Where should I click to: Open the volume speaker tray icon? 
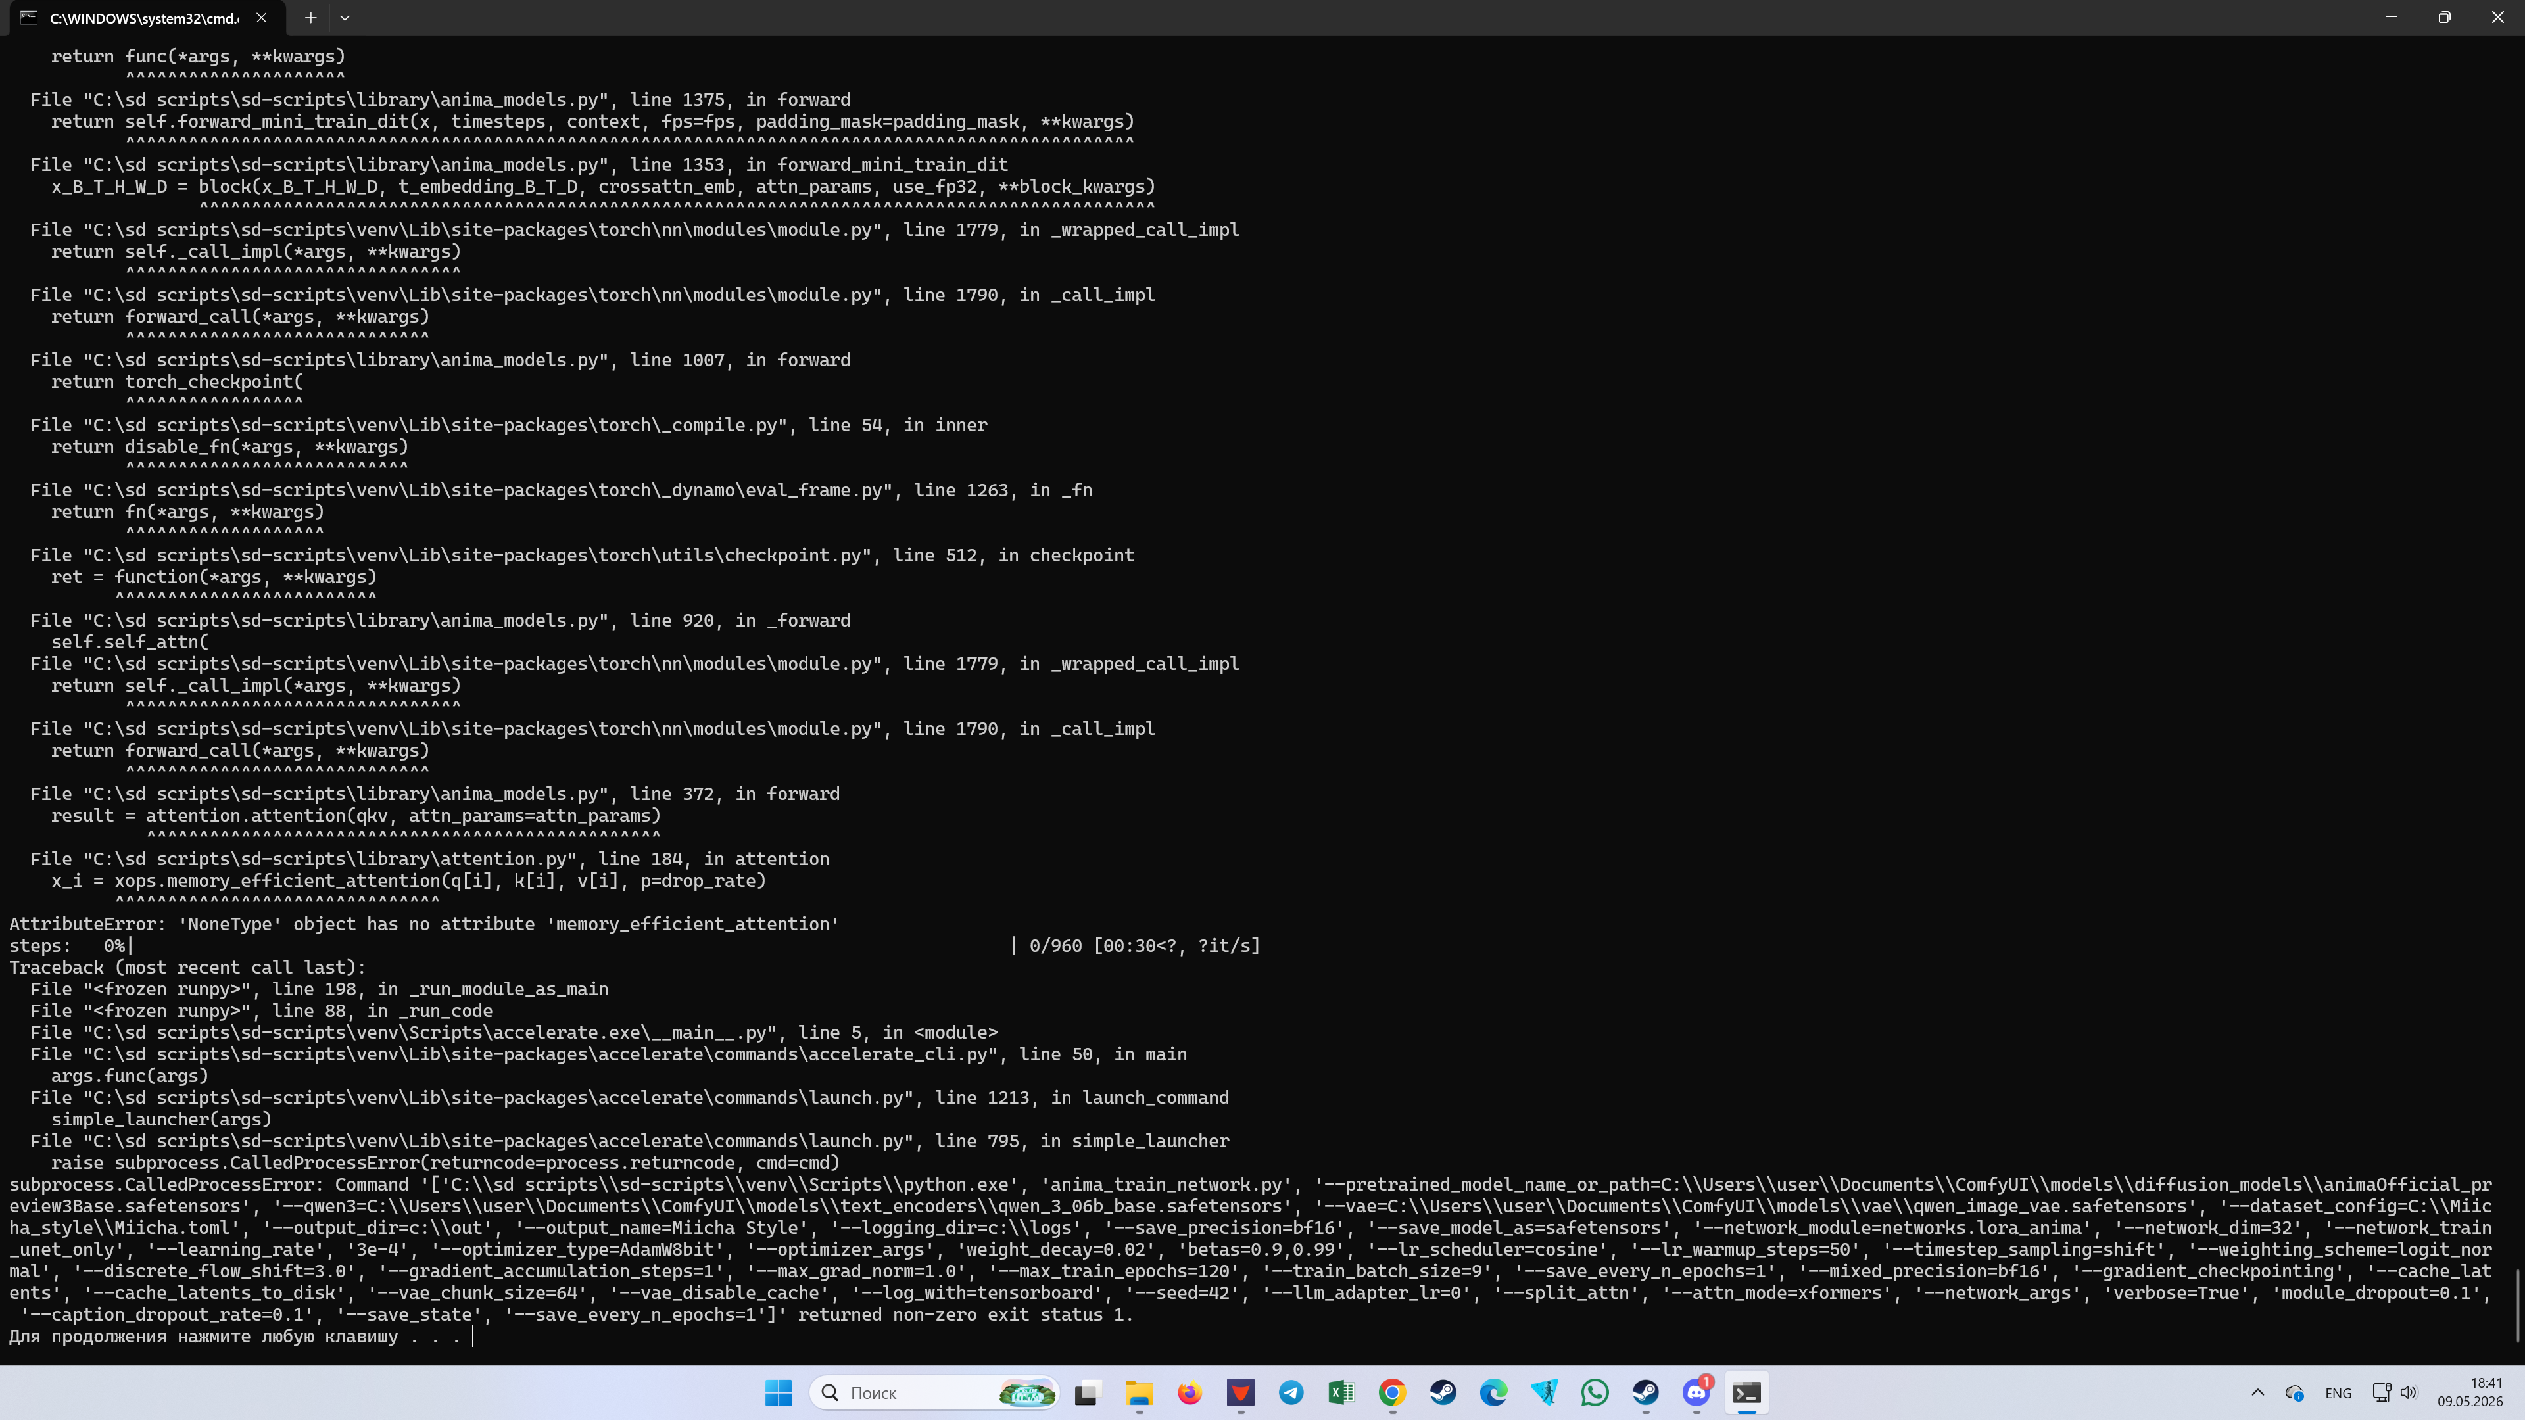[x=2409, y=1392]
